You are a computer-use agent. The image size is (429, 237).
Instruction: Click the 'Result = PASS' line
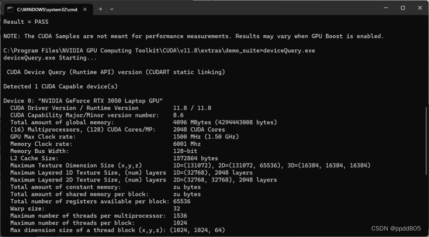coord(26,22)
